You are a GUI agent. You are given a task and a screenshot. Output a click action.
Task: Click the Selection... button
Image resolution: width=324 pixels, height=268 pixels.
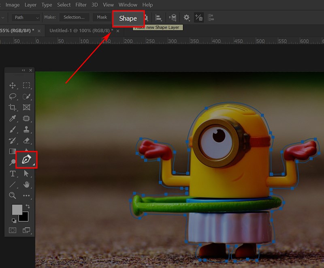(74, 17)
